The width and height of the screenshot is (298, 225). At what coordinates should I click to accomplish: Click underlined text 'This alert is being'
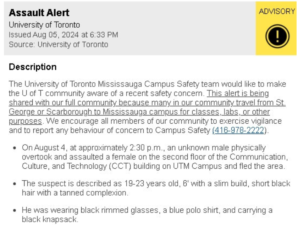click(x=238, y=94)
